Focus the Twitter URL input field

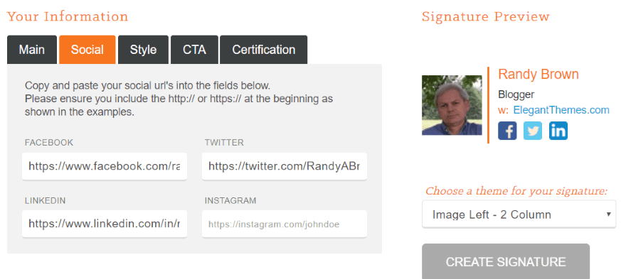[285, 166]
